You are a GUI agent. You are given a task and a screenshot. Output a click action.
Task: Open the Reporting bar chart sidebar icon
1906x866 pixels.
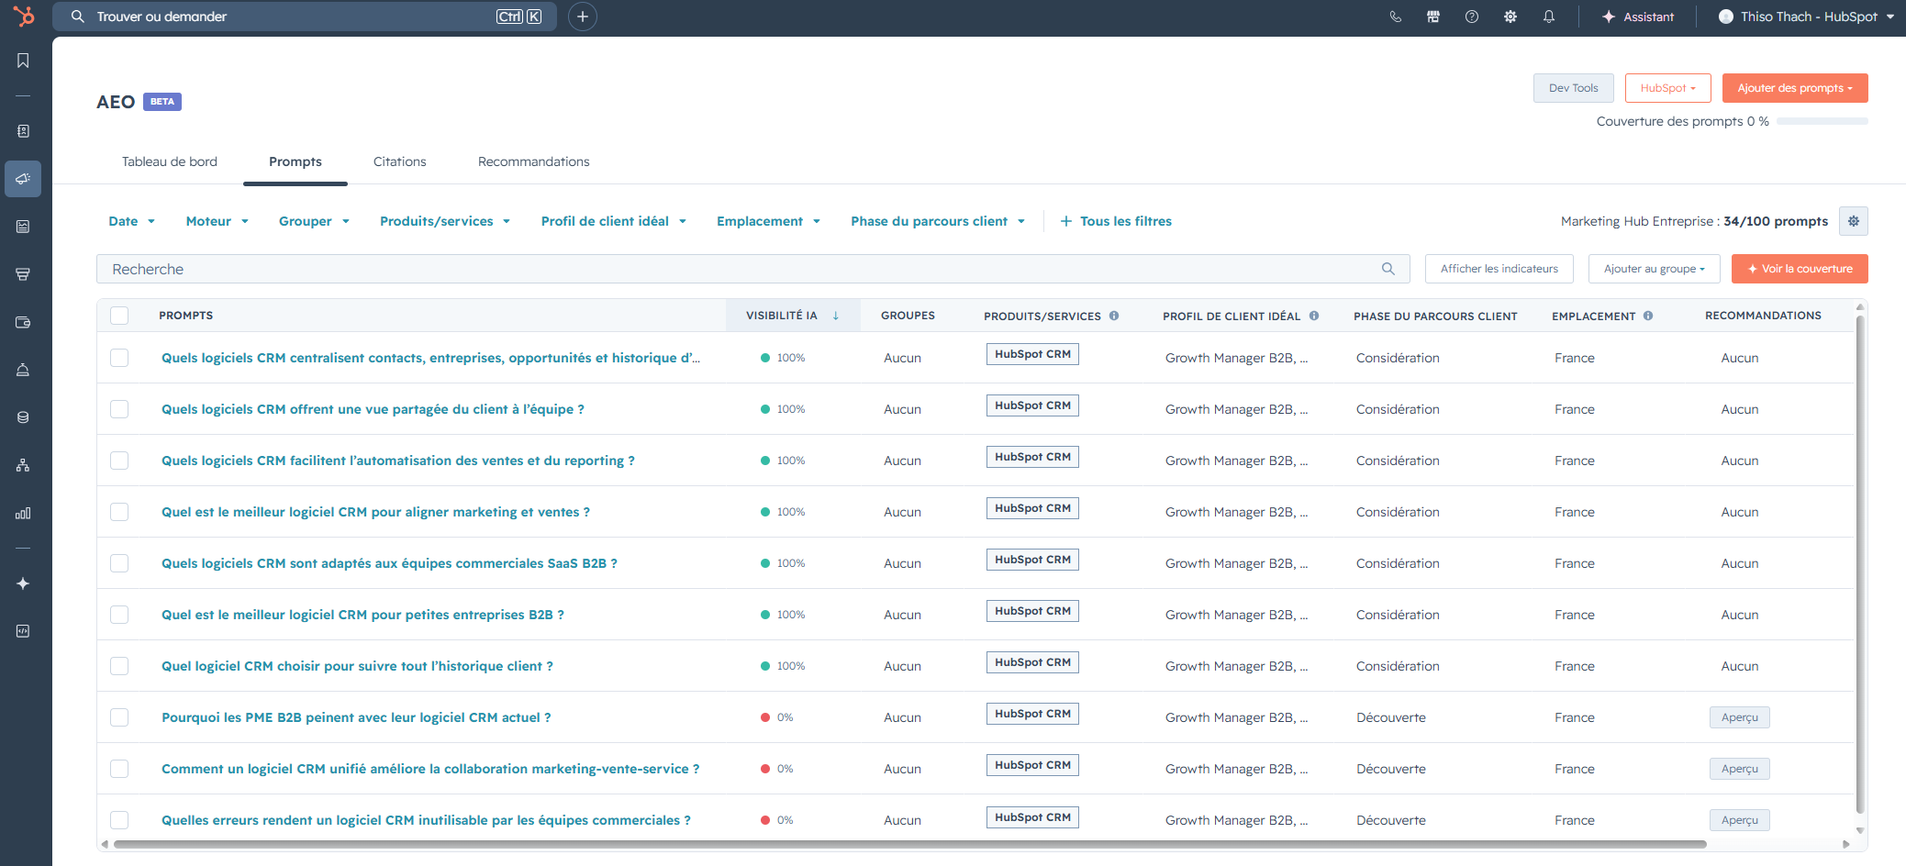tap(23, 513)
